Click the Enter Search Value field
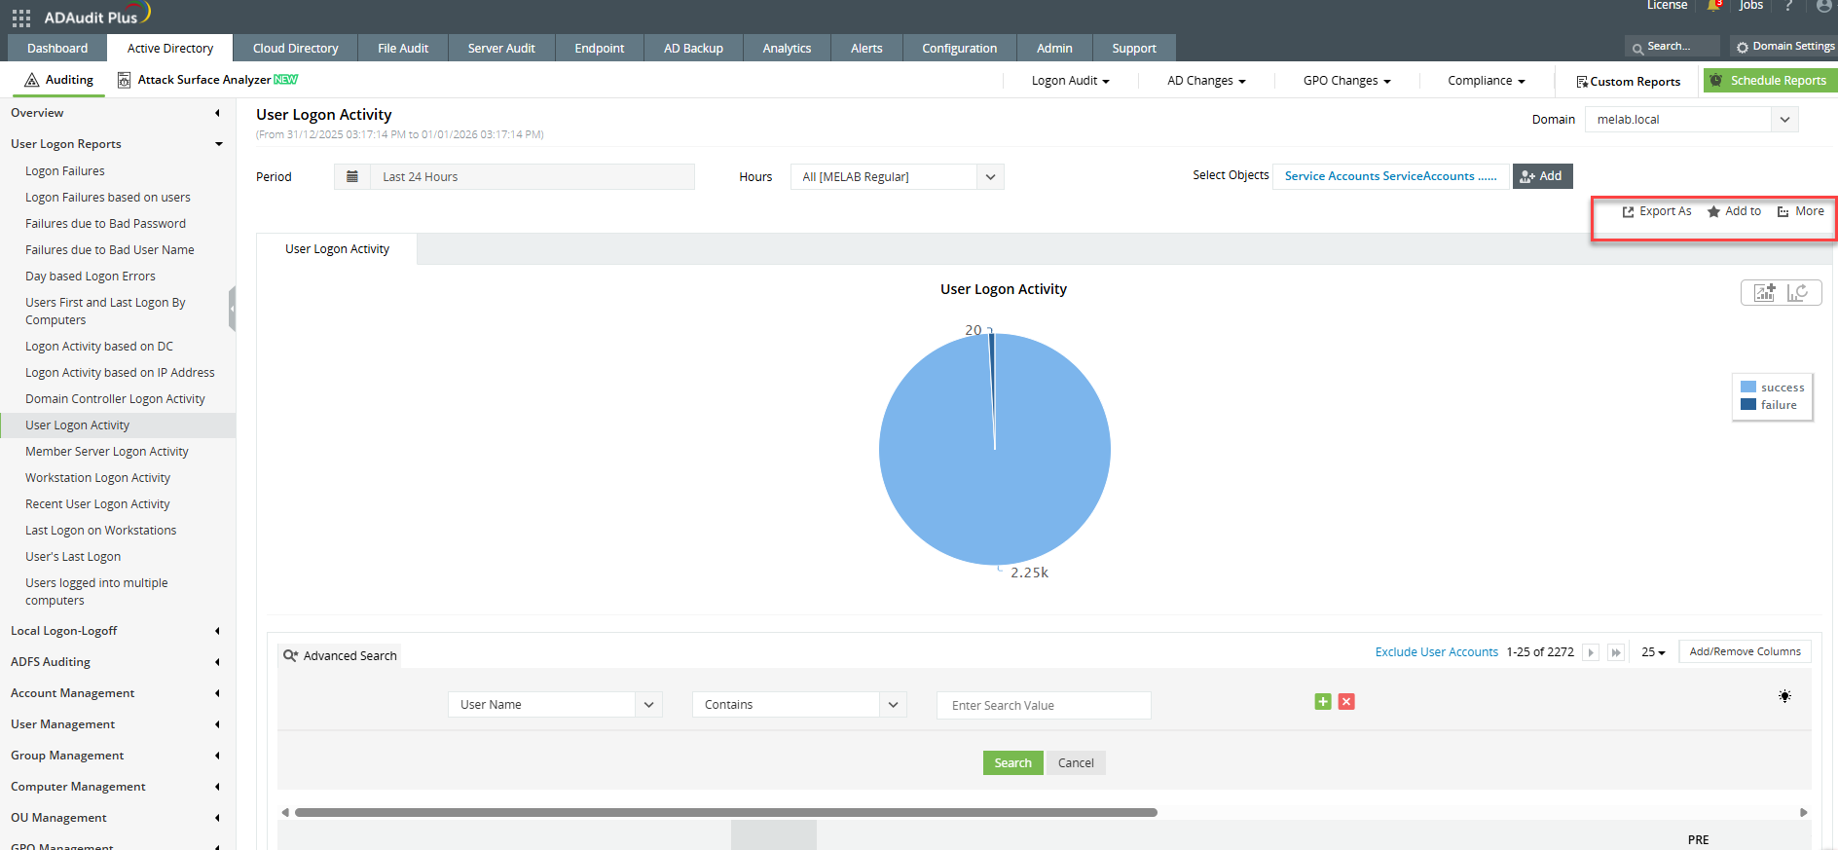1838x850 pixels. coord(1043,706)
